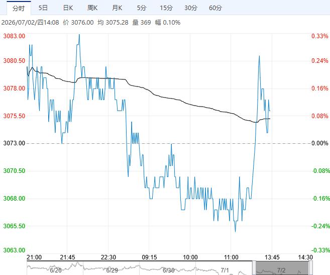
Task: Click the left handle of range slider
Action: 254,268
